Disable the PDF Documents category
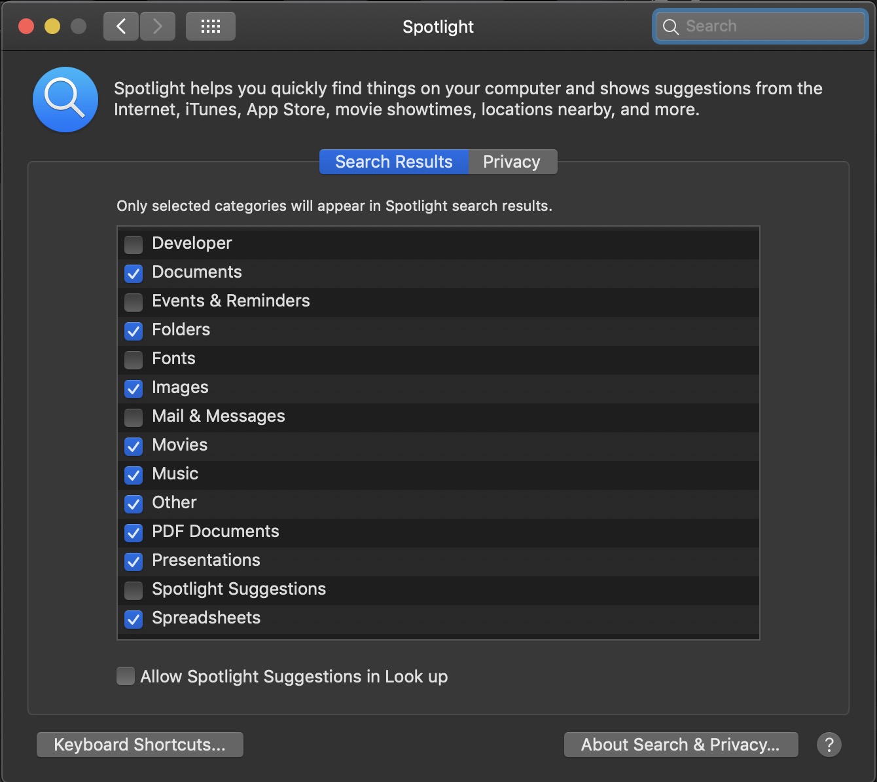The height and width of the screenshot is (782, 877). point(134,532)
